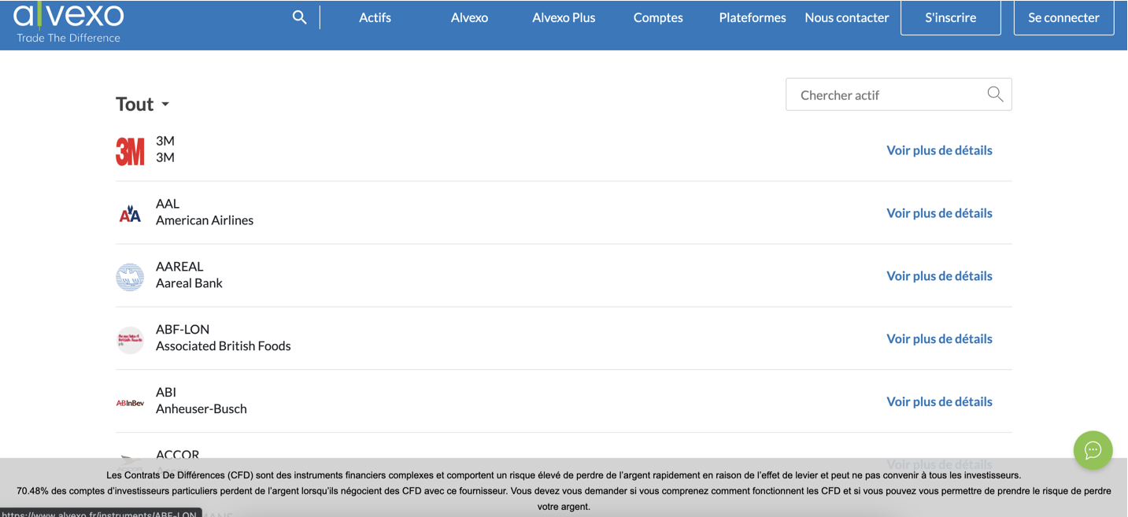Open the Alvexo menu item
Screen dimensions: 1128x517
click(x=469, y=17)
